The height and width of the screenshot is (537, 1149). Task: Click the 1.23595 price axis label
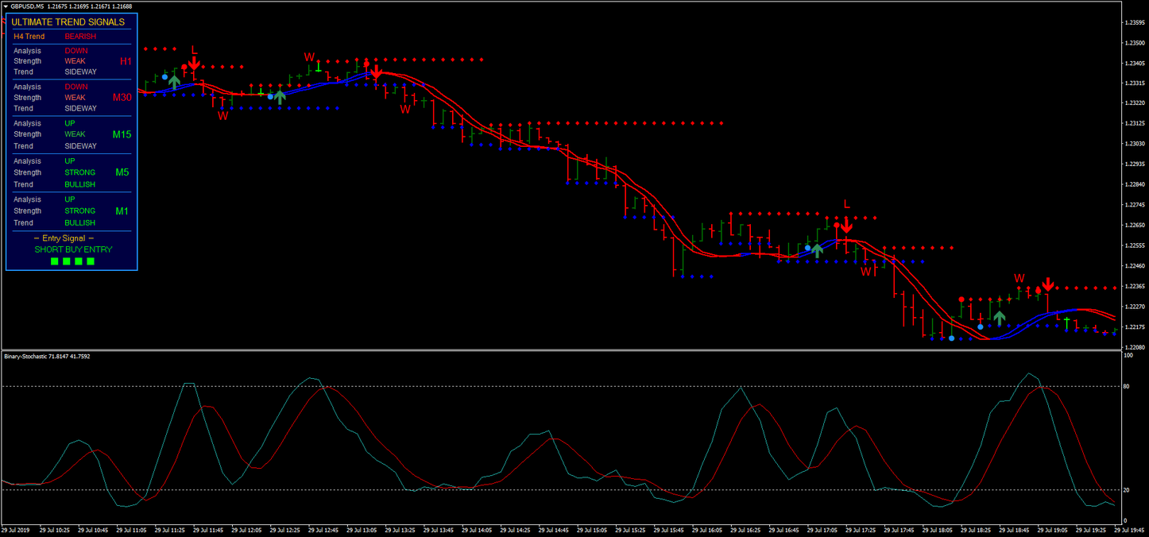[x=1135, y=22]
